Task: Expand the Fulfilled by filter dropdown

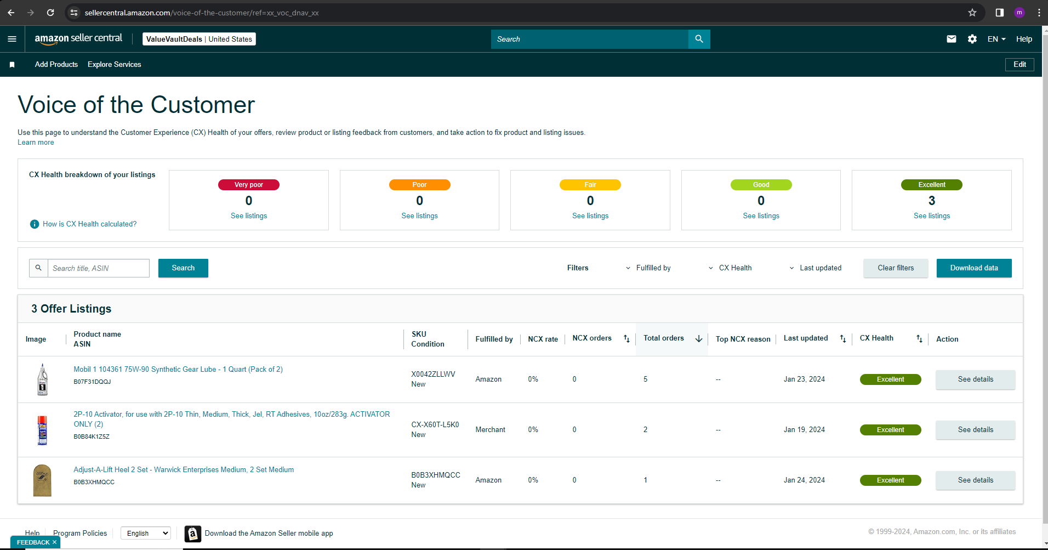Action: (648, 268)
